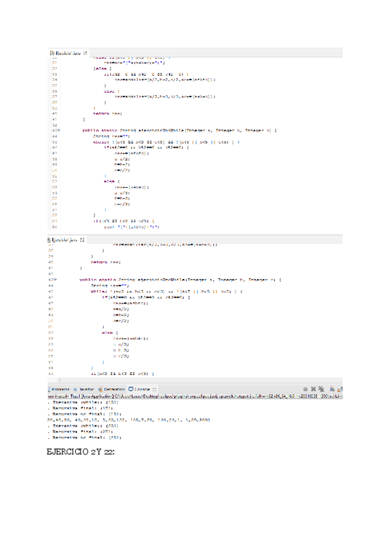Close the lower Ejercicio1.java editor tab
Image resolution: width=389 pixels, height=549 pixels.
(82, 240)
